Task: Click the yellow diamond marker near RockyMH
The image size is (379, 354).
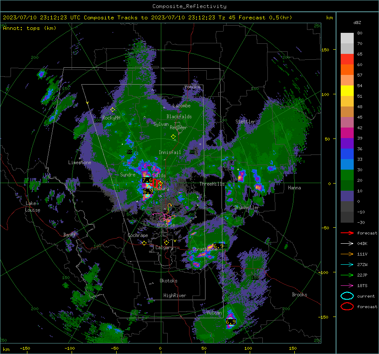Action: click(112, 110)
